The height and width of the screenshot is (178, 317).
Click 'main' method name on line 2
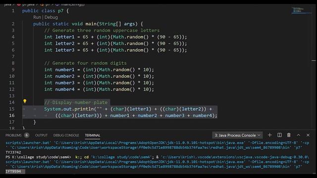point(91,24)
